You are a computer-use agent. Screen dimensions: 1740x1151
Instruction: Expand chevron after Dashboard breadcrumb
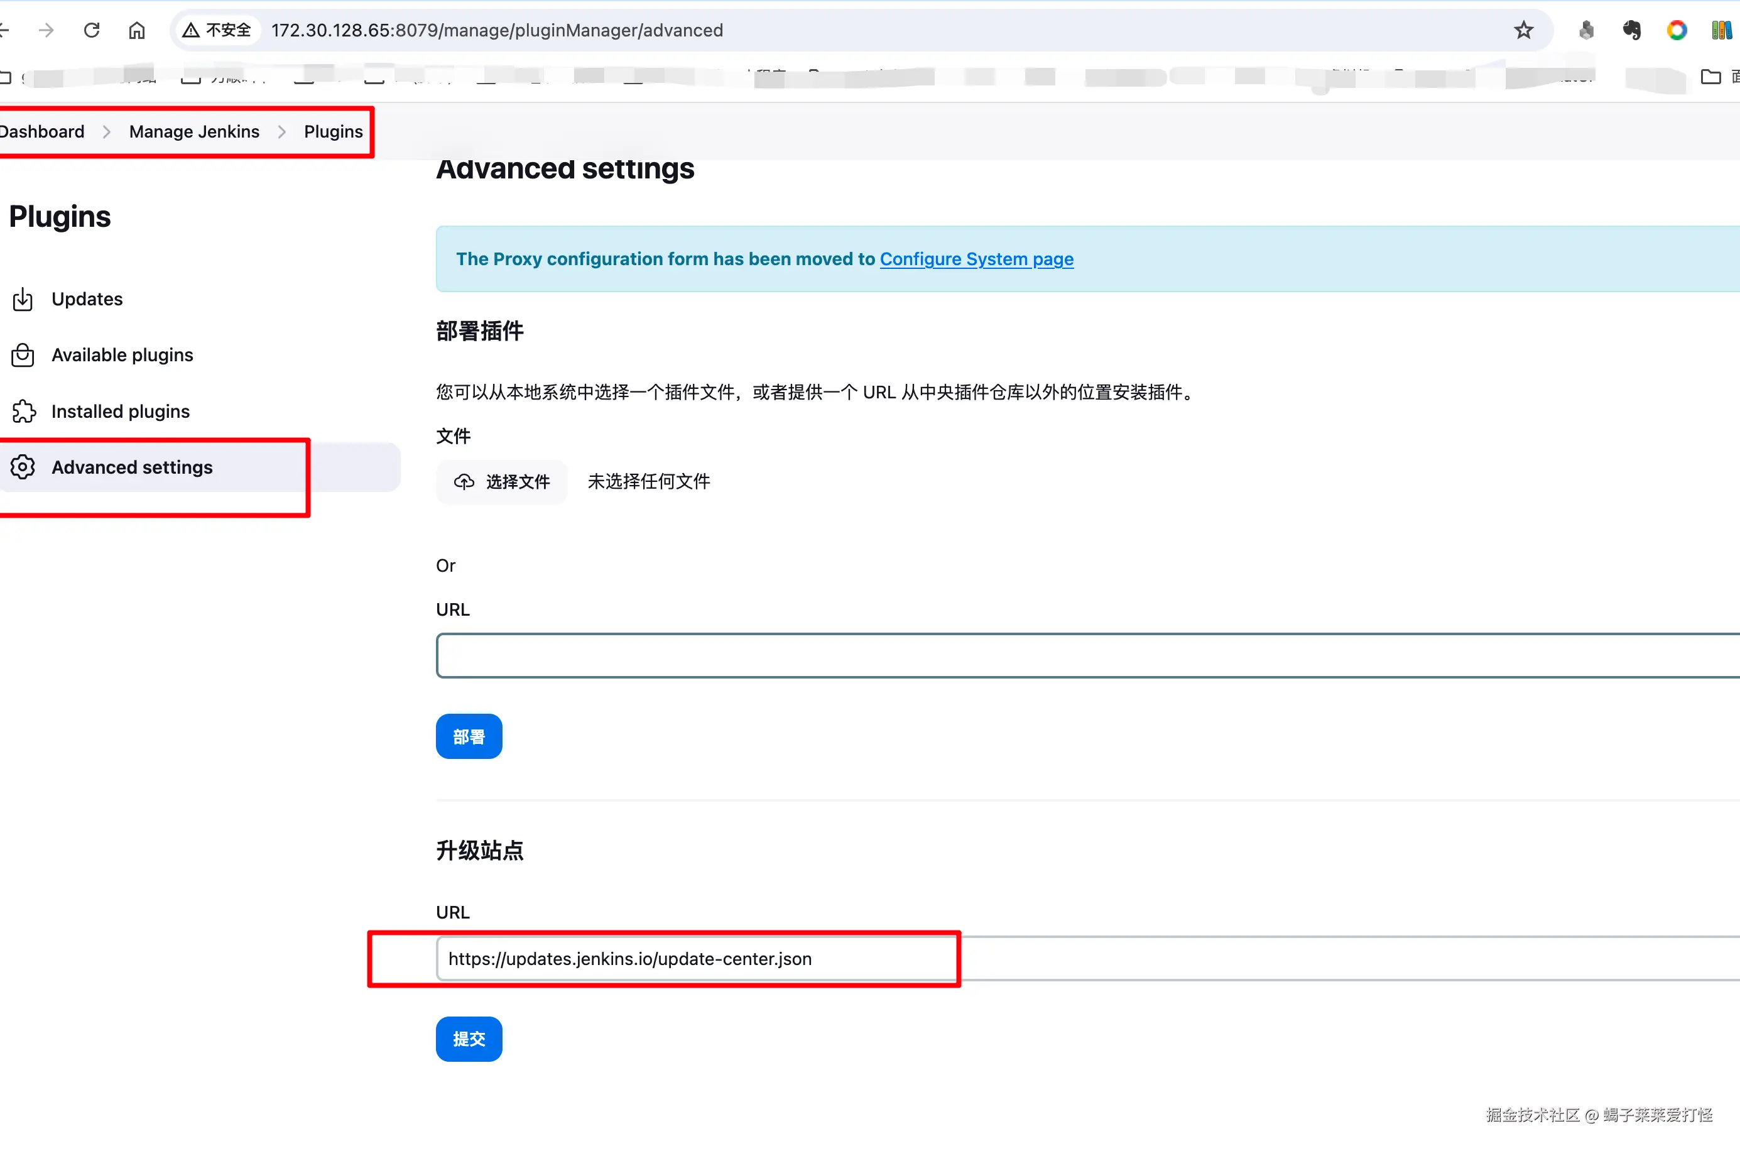point(106,131)
